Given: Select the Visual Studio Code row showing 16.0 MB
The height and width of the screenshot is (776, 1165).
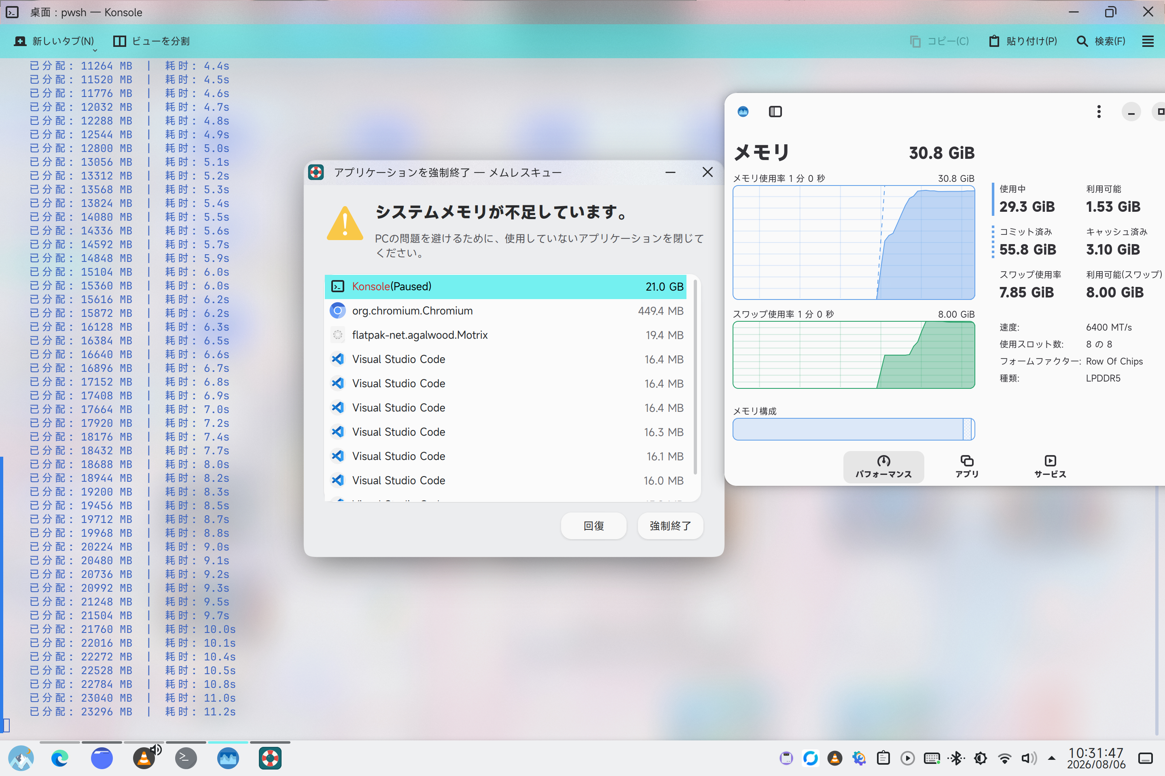Looking at the screenshot, I should coord(505,481).
